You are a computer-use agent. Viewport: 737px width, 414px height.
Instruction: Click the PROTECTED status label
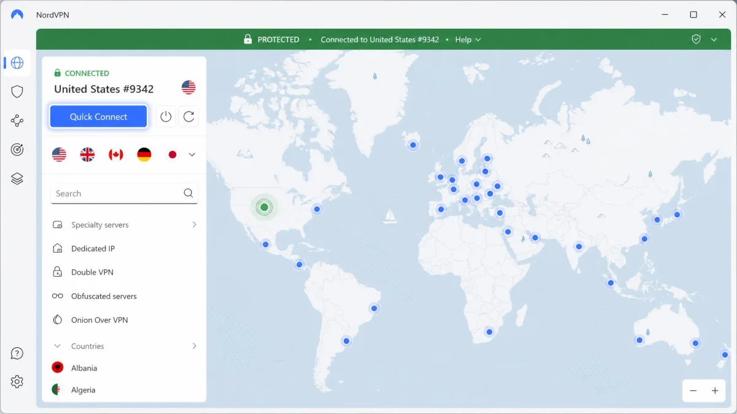[278, 39]
